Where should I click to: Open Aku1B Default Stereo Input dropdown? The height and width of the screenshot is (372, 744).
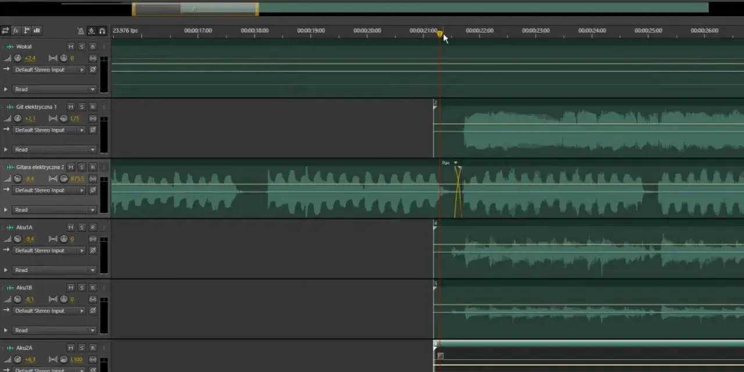(49, 311)
